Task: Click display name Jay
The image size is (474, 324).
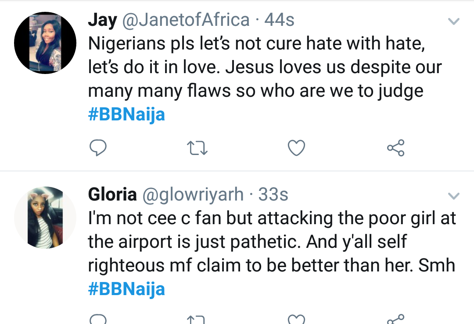Action: [102, 20]
